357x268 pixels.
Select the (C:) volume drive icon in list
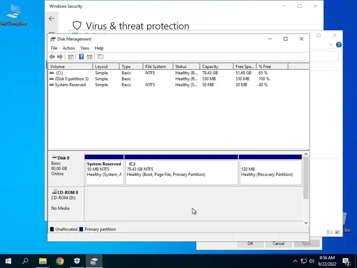[x=52, y=73]
